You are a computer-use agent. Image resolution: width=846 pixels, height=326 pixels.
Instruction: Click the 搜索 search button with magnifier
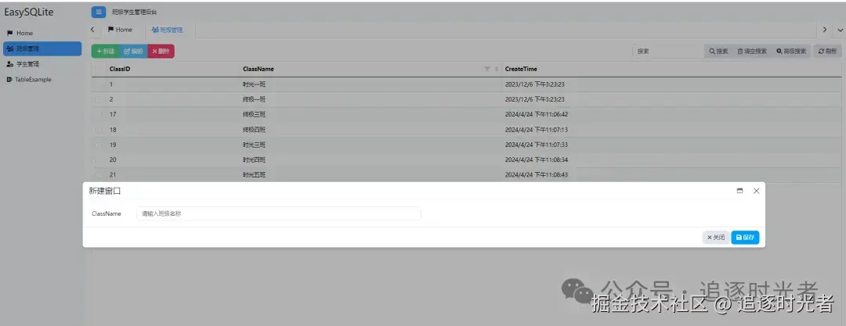pos(718,51)
